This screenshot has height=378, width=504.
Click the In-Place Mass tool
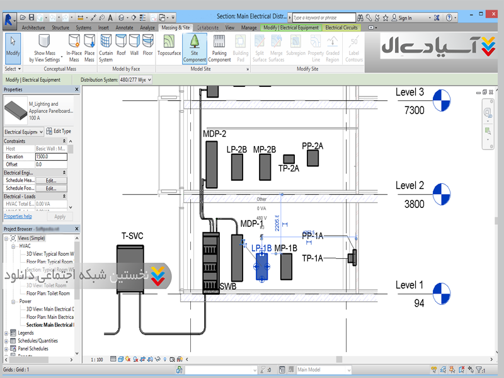[74, 47]
